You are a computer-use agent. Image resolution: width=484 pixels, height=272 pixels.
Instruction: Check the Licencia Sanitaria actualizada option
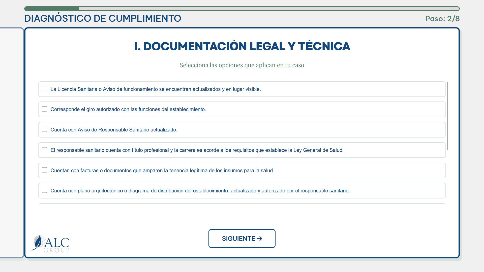[44, 88]
